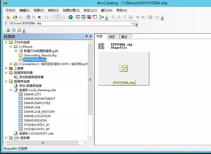Select the SYSDBA.HYD1_41 table
This screenshot has height=154, width=211.
coord(37,125)
